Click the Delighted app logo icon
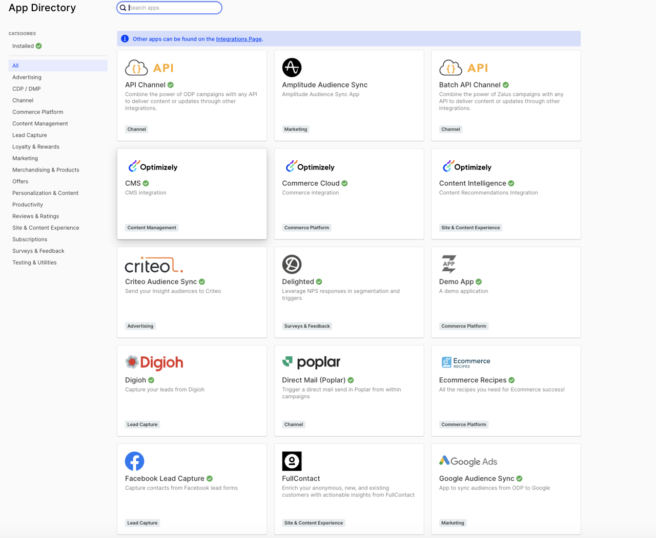The image size is (656, 538). 292,264
